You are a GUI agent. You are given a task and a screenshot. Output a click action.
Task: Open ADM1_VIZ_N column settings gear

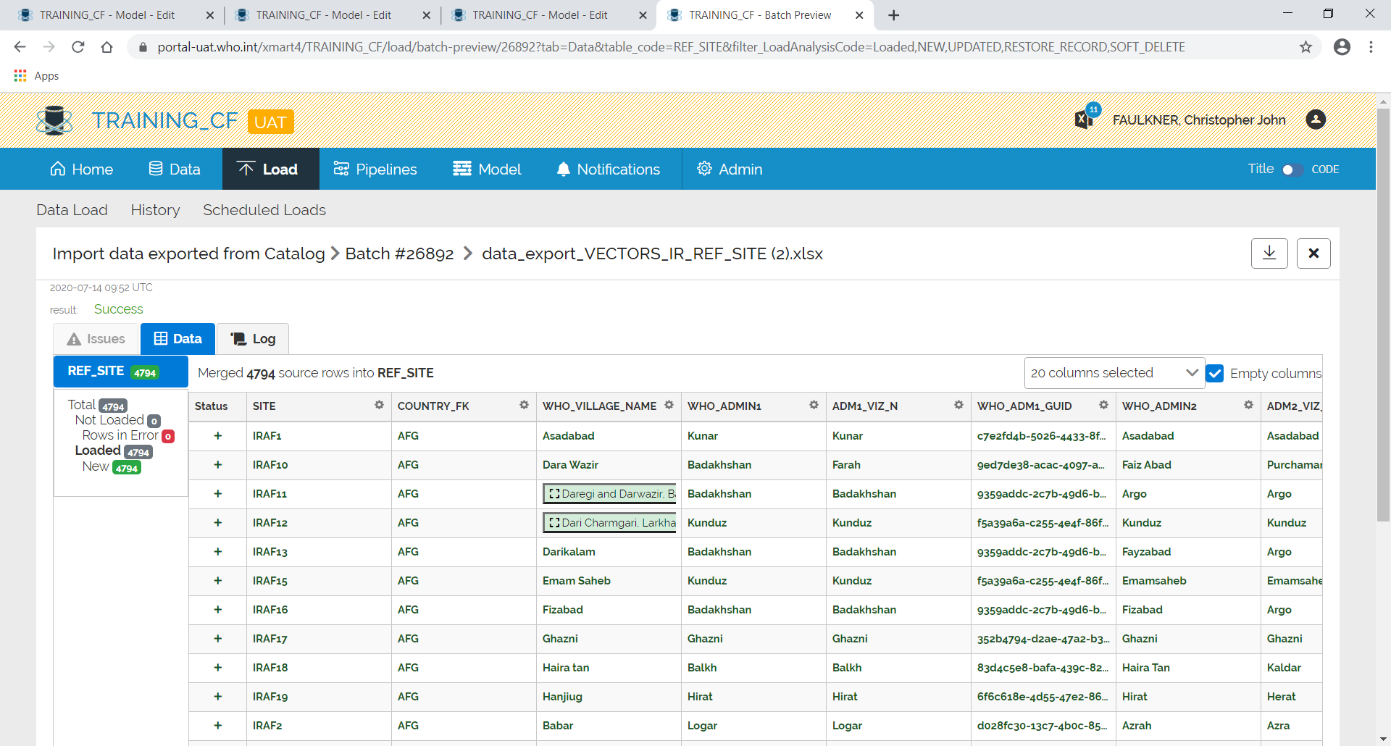tap(958, 405)
